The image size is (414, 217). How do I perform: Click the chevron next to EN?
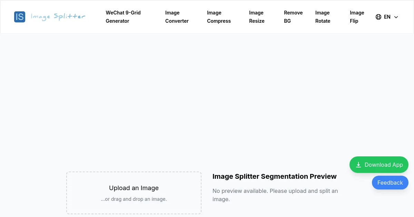[396, 17]
